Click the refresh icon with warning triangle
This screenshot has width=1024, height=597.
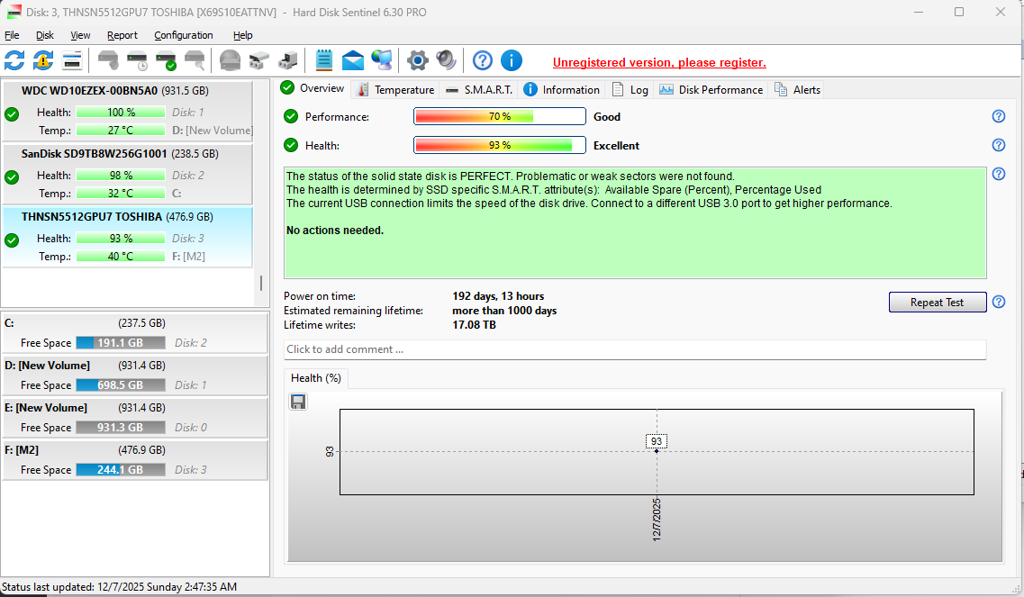[43, 60]
